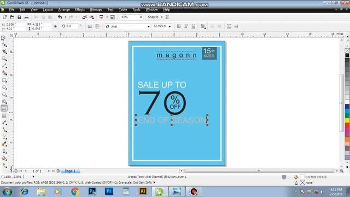Image resolution: width=350 pixels, height=197 pixels.
Task: Select the Connector tool
Action: click(4, 130)
